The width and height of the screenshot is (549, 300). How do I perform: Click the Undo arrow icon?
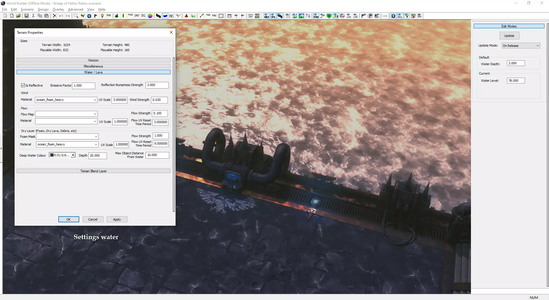point(61,16)
